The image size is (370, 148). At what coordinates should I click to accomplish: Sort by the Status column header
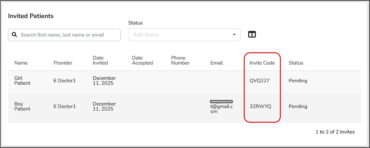tap(296, 63)
